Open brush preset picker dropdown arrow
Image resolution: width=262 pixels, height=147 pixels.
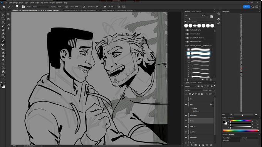(20, 7)
